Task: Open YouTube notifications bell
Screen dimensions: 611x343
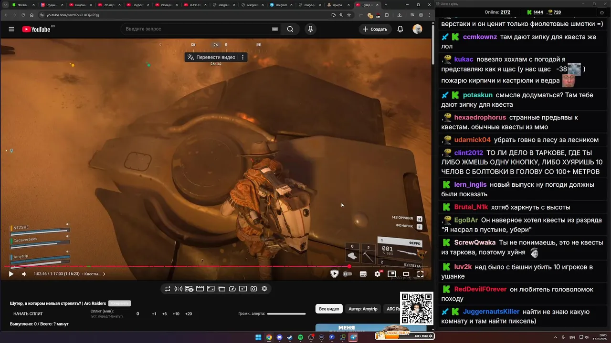Action: (x=400, y=29)
